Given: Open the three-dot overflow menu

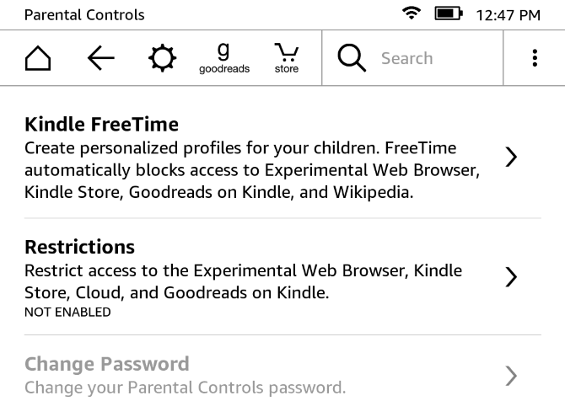Looking at the screenshot, I should (535, 58).
